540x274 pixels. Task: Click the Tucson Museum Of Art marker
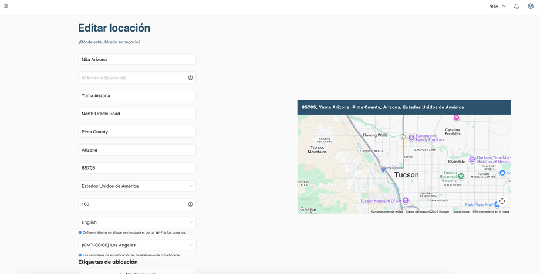(406, 200)
